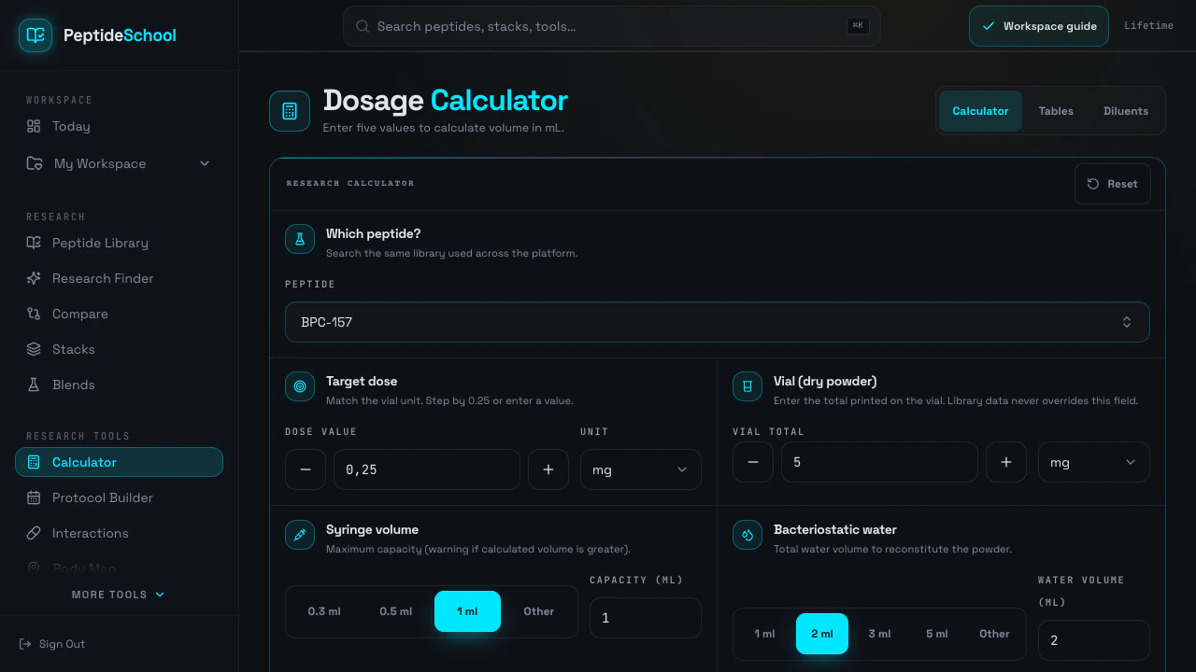Select 0.3 ml syringe volume

pos(324,611)
